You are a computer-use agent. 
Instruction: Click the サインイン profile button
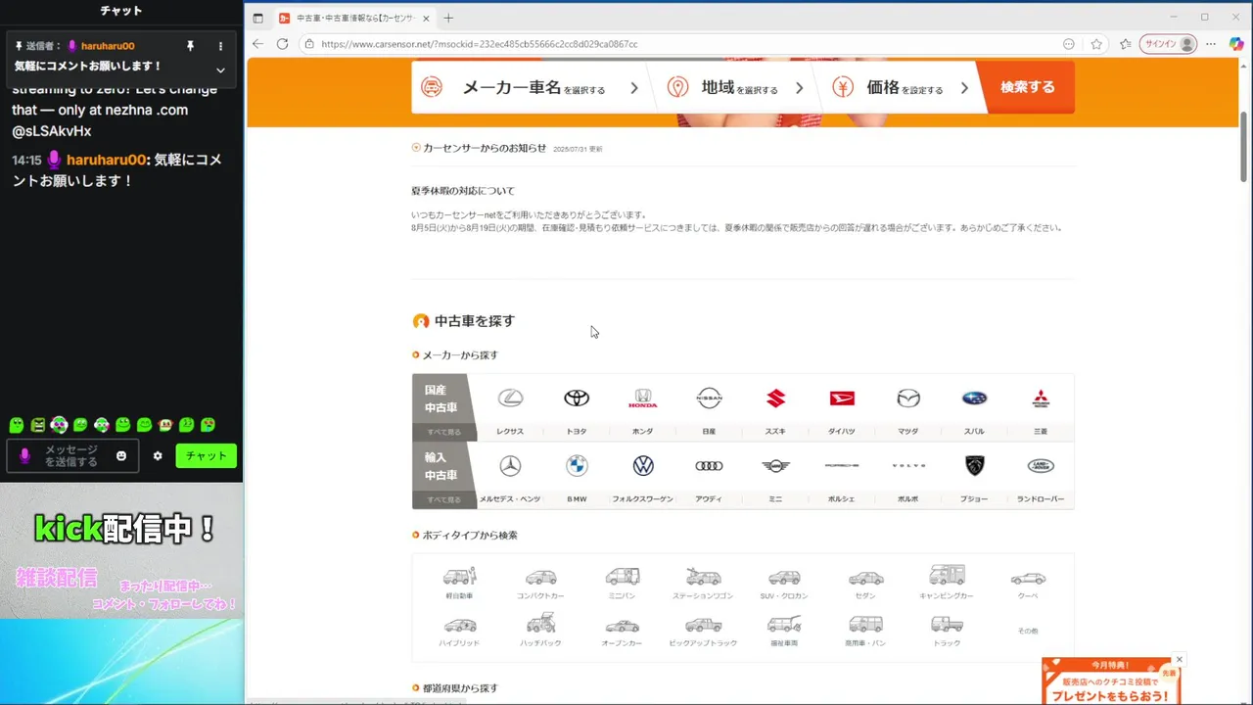pos(1168,44)
